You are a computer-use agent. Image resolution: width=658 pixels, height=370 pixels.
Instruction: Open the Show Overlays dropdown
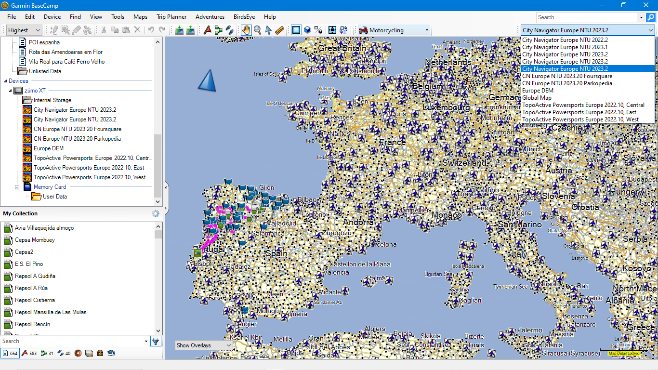point(203,345)
